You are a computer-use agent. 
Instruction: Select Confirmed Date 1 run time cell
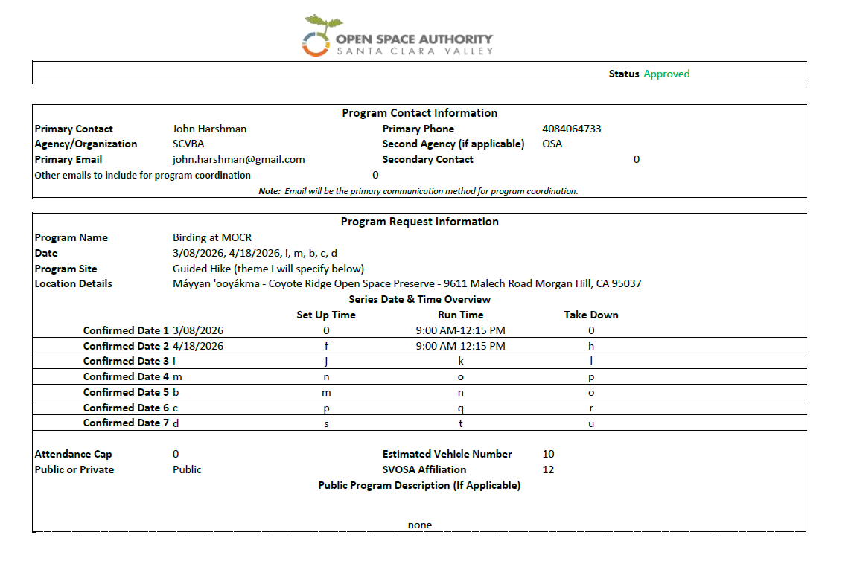(x=460, y=330)
